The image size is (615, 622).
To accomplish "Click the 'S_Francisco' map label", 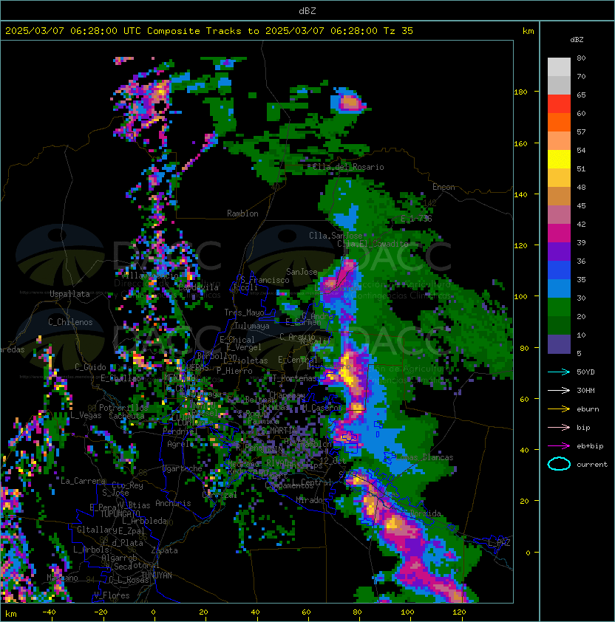I will click(265, 280).
